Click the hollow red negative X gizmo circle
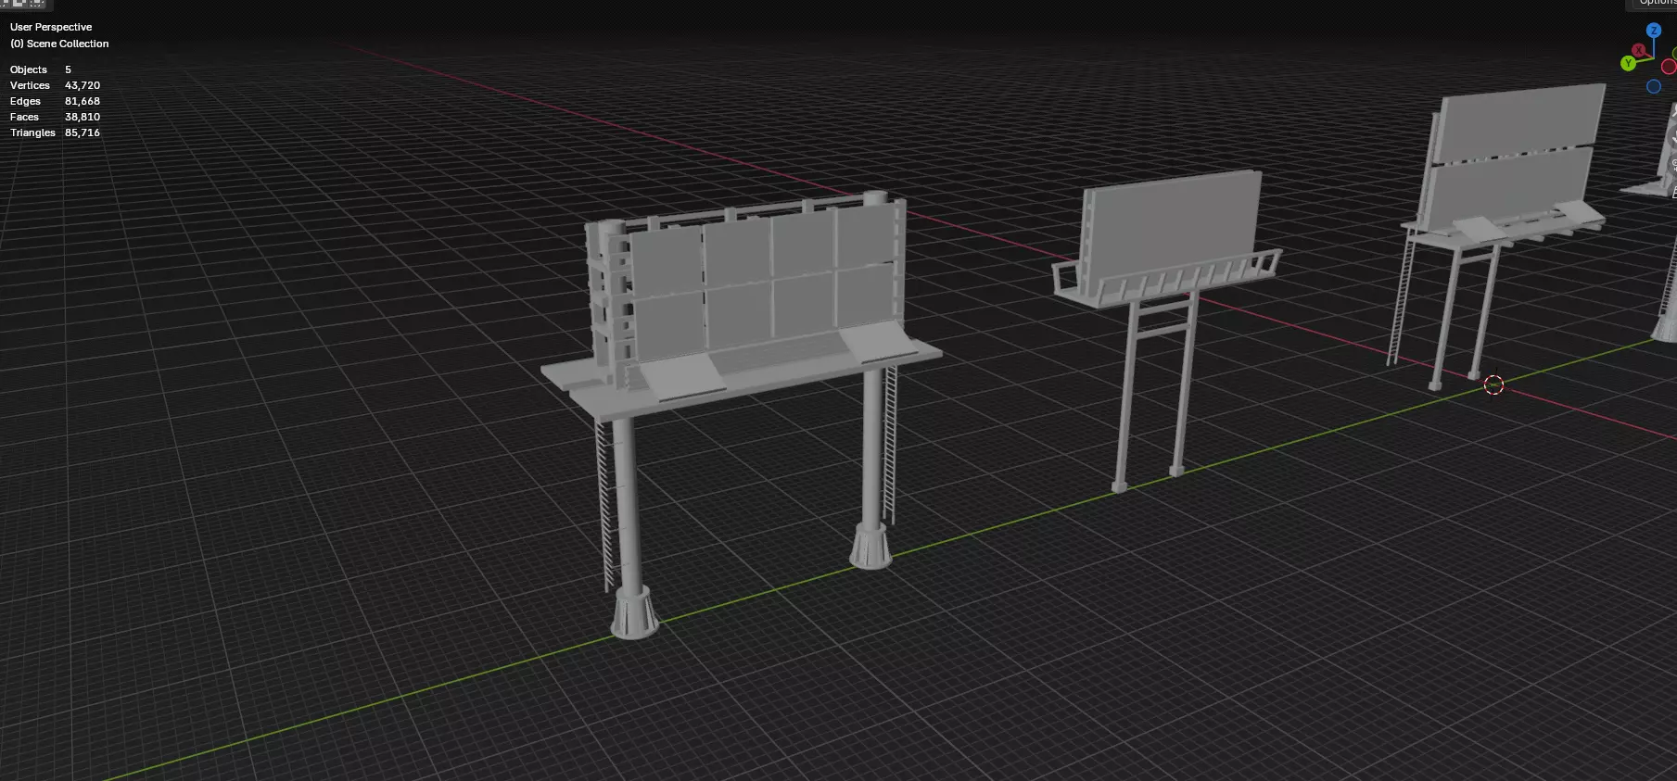Screen dimensions: 1677x781 (1669, 67)
